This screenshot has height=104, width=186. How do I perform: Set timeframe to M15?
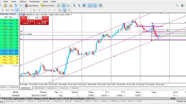pyautogui.click(x=7, y=10)
